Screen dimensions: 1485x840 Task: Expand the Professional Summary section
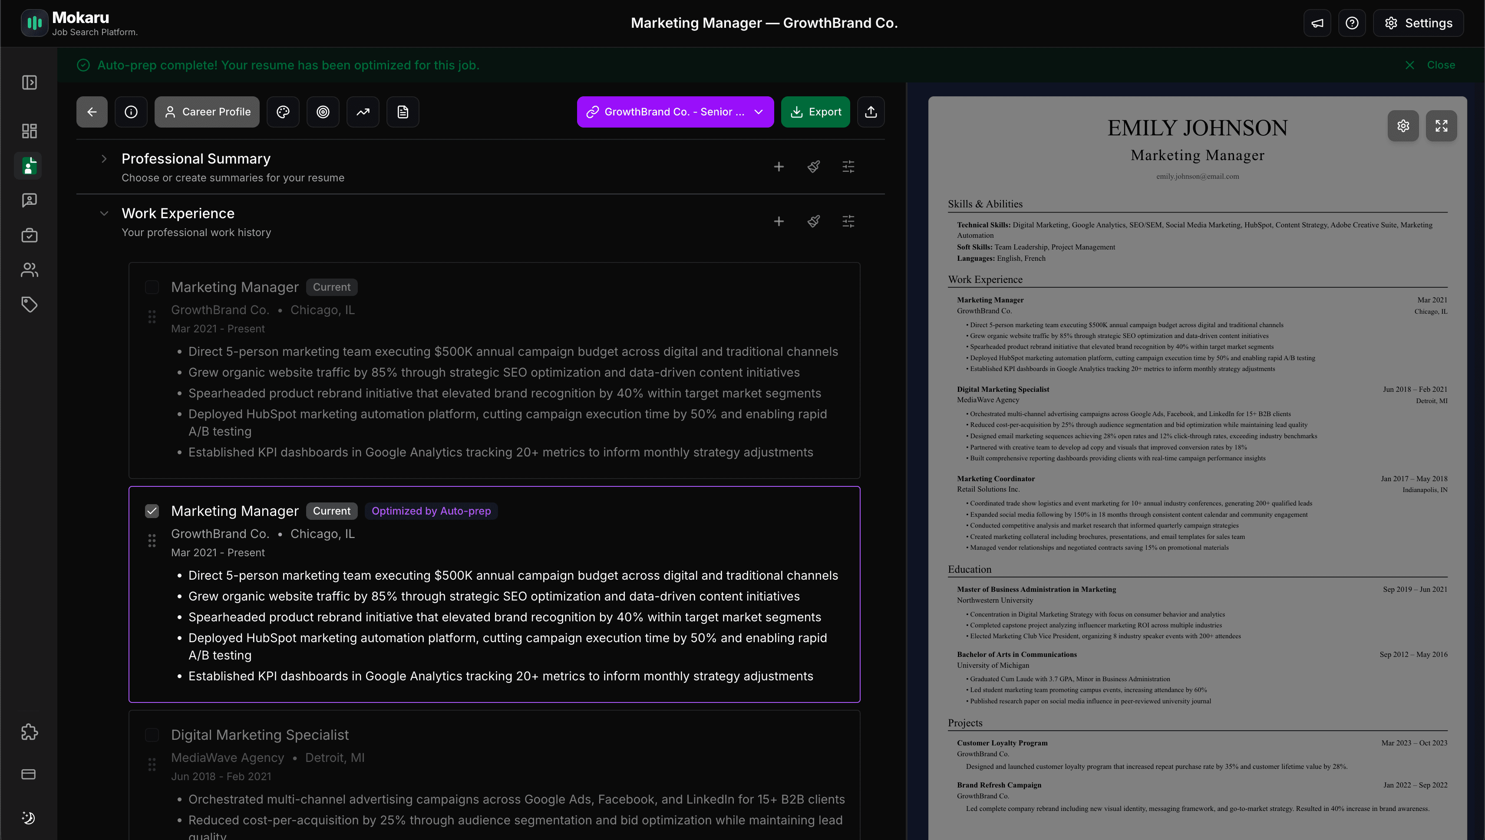(105, 159)
